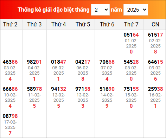The height and width of the screenshot is (138, 166).
Task: Select result 94132 on 12-02-2025
Action: tap(59, 89)
